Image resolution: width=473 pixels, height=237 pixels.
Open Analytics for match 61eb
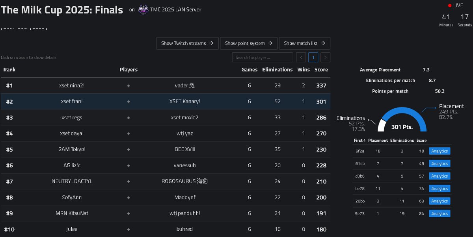coord(439,164)
